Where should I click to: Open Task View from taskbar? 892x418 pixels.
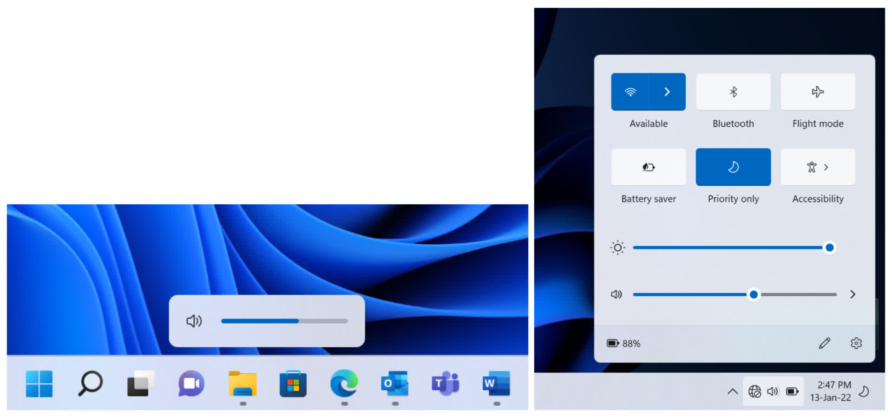click(140, 384)
